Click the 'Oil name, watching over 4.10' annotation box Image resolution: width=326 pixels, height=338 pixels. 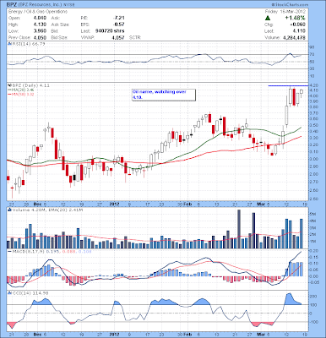pyautogui.click(x=164, y=95)
